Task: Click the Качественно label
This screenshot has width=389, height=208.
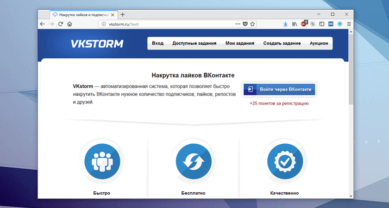Action: (x=284, y=193)
